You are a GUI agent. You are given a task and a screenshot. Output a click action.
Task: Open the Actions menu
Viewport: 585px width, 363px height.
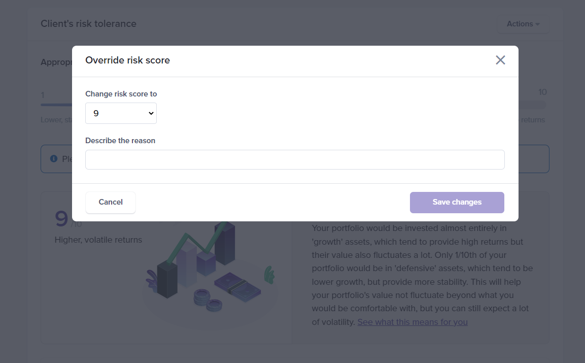point(523,23)
